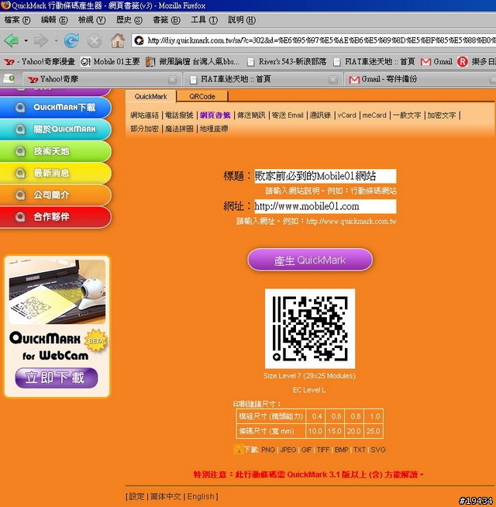The image size is (496, 507).
Task: Open the 檢視 (V) menu
Action: [x=91, y=20]
